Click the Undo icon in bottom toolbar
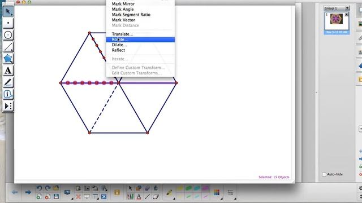Viewport: 362px width, 203px height. (39, 188)
